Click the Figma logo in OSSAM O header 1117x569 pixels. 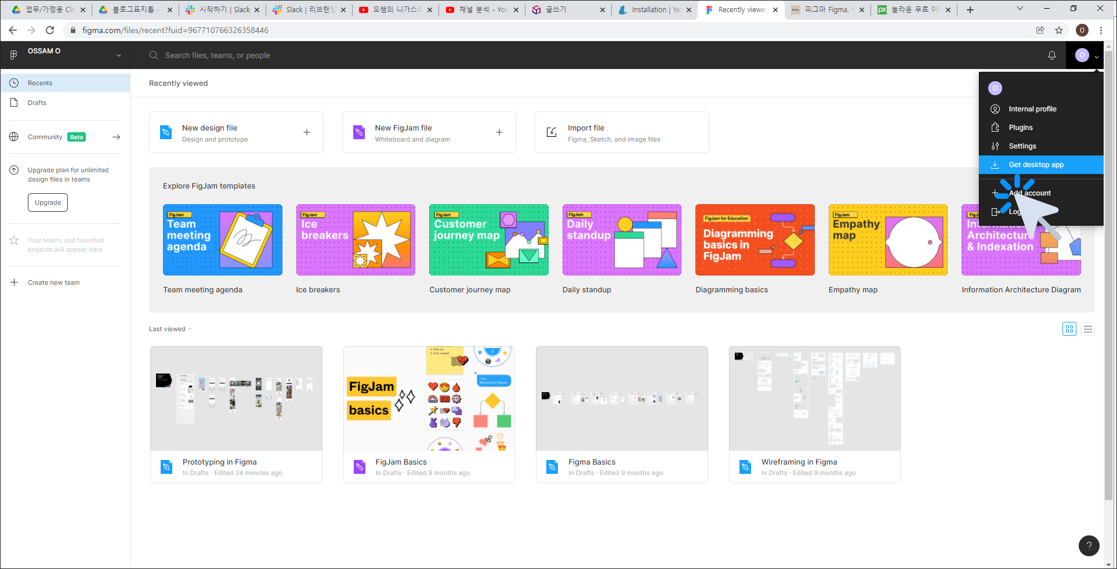[13, 55]
